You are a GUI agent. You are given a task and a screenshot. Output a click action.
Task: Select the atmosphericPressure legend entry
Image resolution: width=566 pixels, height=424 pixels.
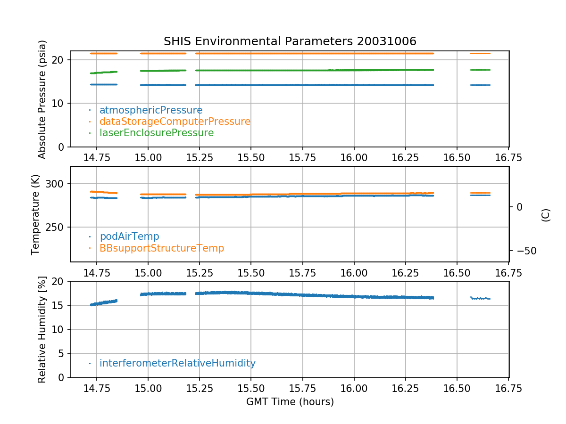click(150, 110)
